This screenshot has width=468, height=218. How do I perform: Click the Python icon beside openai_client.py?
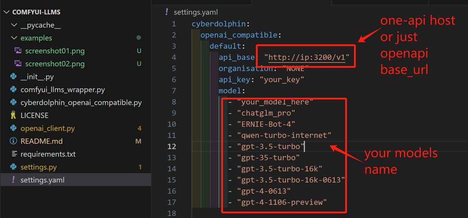[x=13, y=128]
